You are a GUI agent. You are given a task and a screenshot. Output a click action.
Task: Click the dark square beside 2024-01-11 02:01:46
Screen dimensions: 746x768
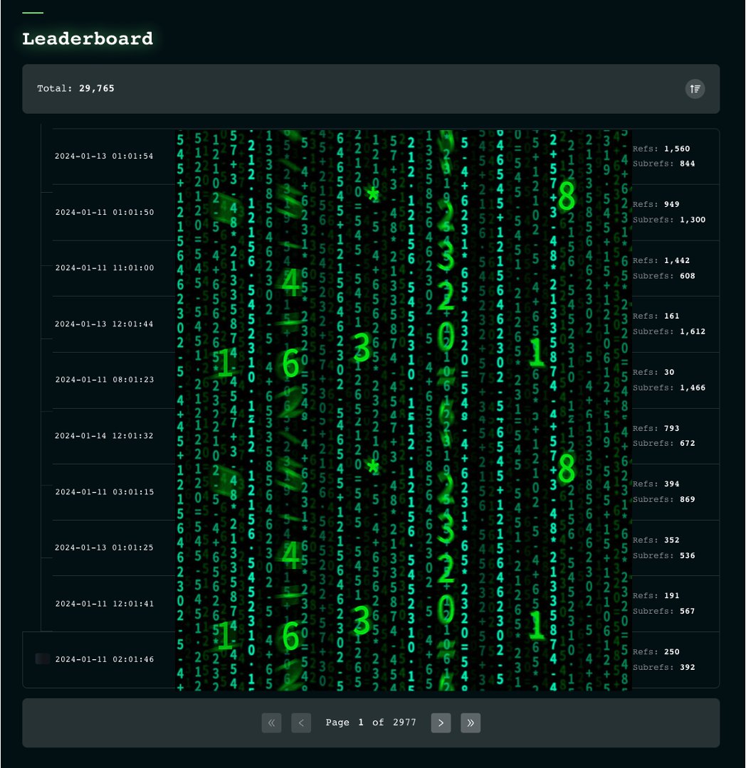(43, 659)
